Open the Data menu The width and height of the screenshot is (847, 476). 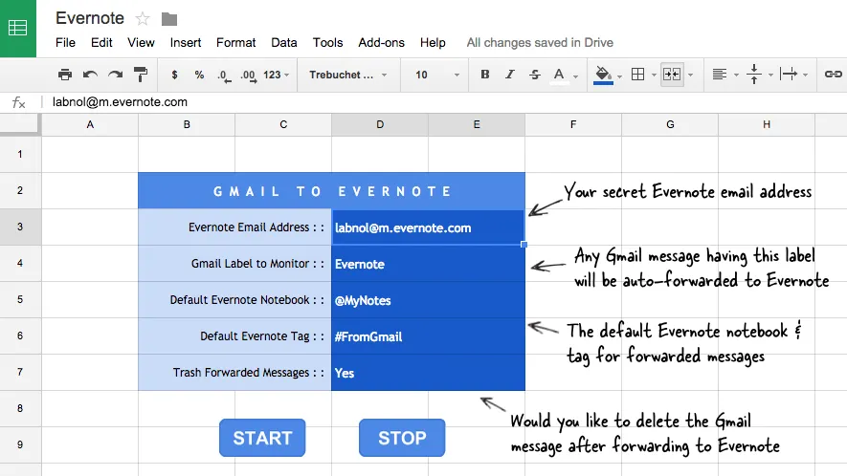[284, 43]
